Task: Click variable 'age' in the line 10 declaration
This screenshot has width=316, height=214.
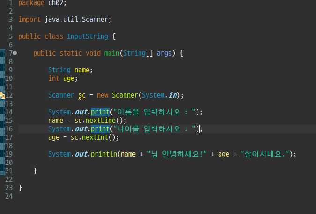Action: pos(69,78)
